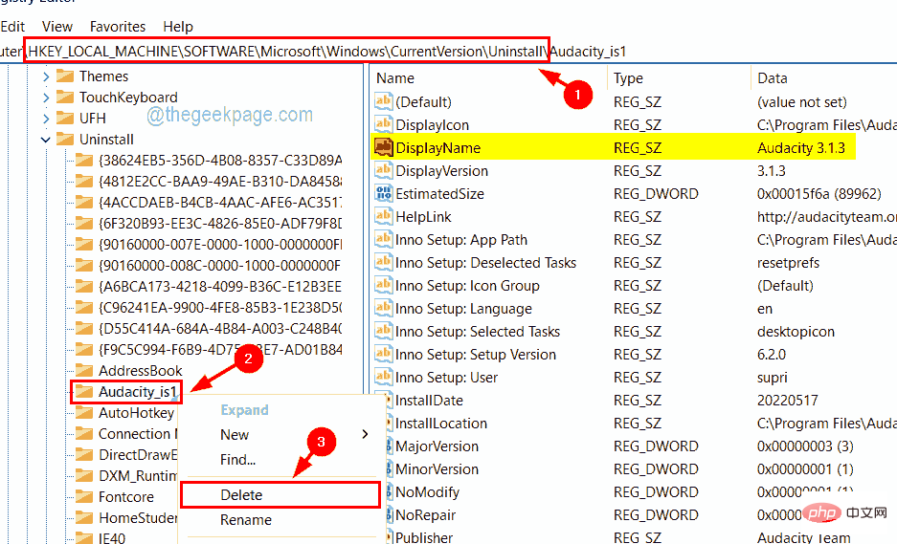Click the DisplayName value icon

pos(383,147)
